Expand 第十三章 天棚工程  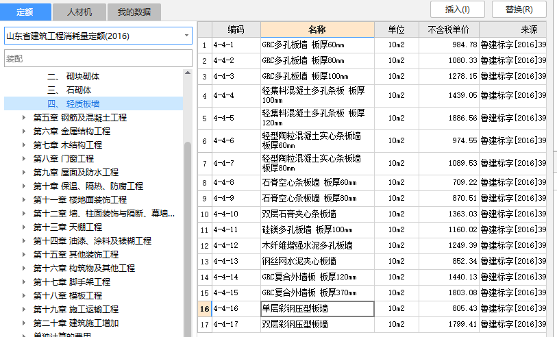coord(24,227)
